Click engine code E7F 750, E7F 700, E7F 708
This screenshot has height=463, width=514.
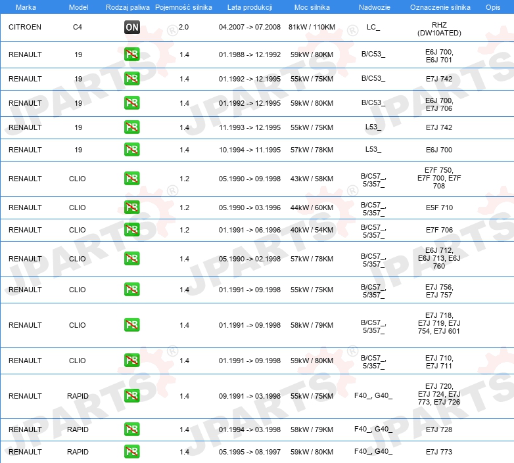coord(439,178)
